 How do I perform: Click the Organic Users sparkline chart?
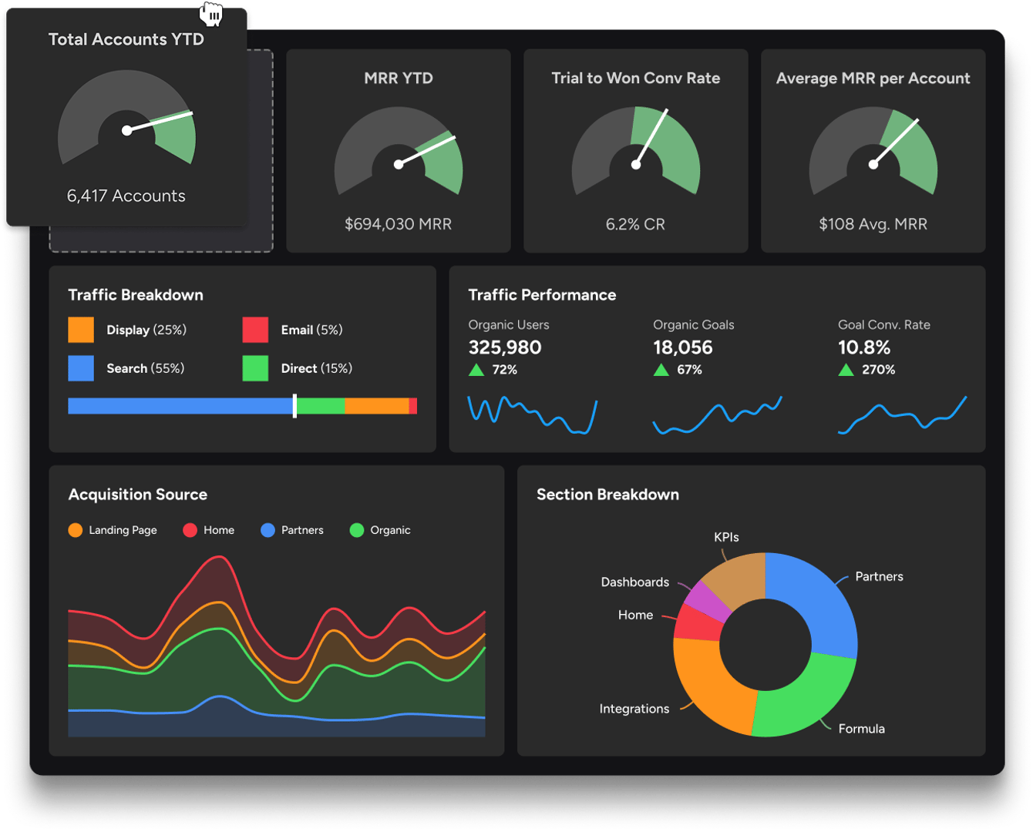(x=532, y=414)
